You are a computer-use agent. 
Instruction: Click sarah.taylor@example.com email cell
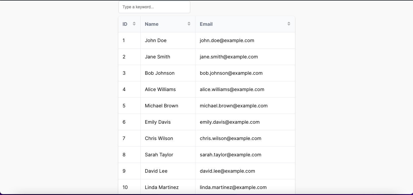pos(245,155)
